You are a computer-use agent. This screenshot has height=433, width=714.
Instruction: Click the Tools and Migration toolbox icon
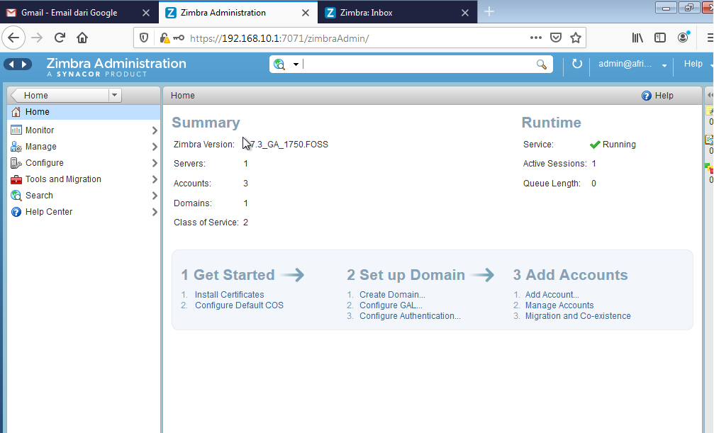tap(16, 179)
